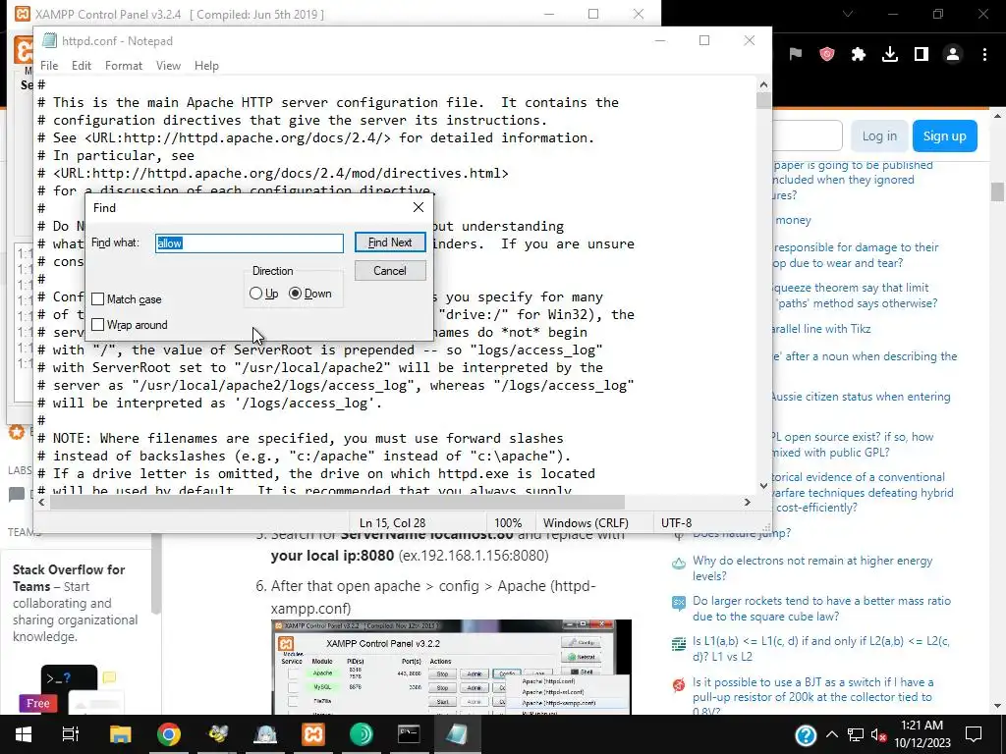Viewport: 1006px width, 754px height.
Task: Click Notepad horizontal scroll left arrow
Action: point(41,502)
